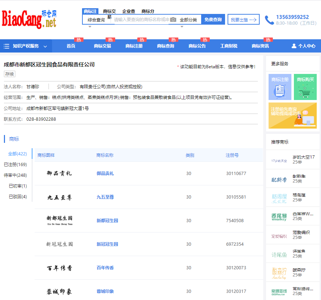This screenshot has height=300, width=321.
Task: Open 商标公告 in the navigation bar
Action: 197,46
